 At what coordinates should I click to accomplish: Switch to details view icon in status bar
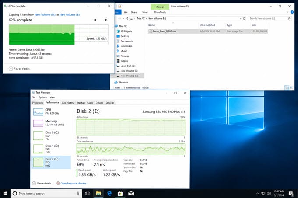[287, 87]
